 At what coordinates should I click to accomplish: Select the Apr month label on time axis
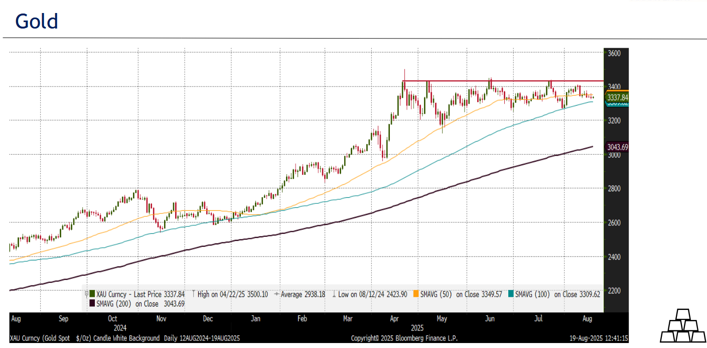(394, 318)
